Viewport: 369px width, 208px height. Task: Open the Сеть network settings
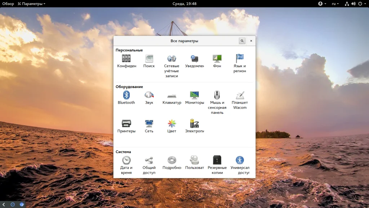click(x=149, y=124)
